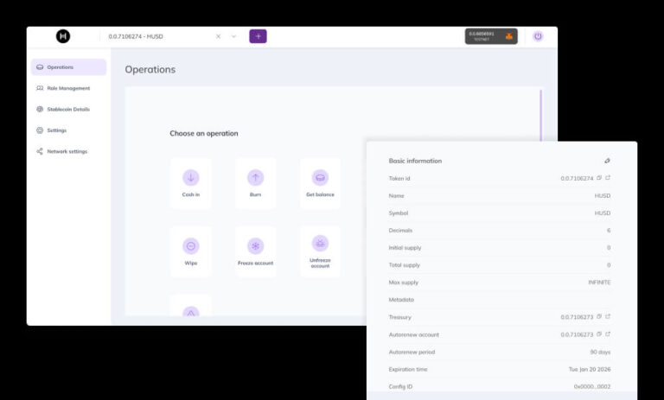Screen dimensions: 664x400
Task: Open Treasury account external link
Action: (x=608, y=316)
